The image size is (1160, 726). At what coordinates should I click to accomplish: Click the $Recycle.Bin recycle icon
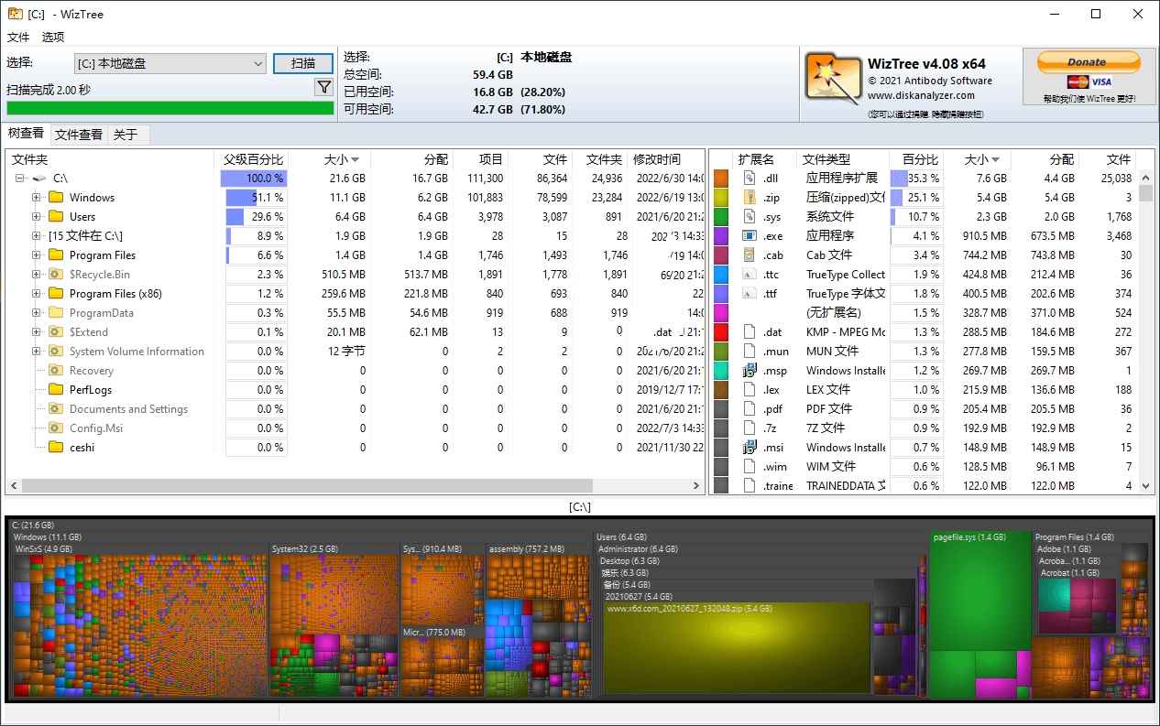(x=55, y=274)
